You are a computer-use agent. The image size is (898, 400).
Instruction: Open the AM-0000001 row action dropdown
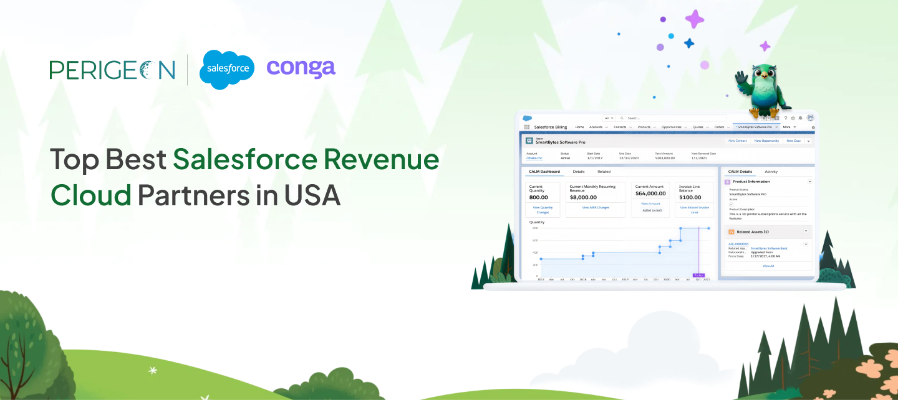pyautogui.click(x=806, y=244)
